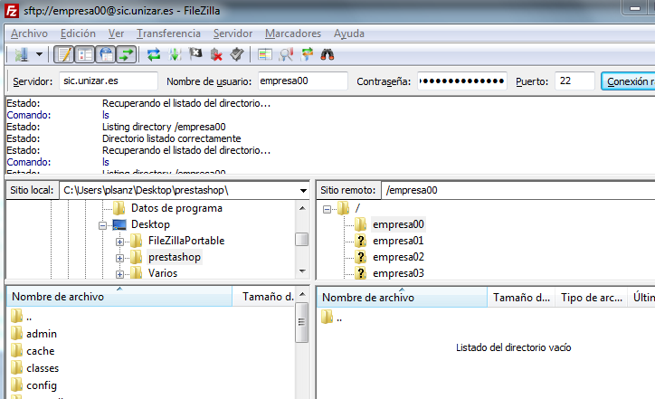Open the Site Manager dropdown arrow

[x=39, y=54]
